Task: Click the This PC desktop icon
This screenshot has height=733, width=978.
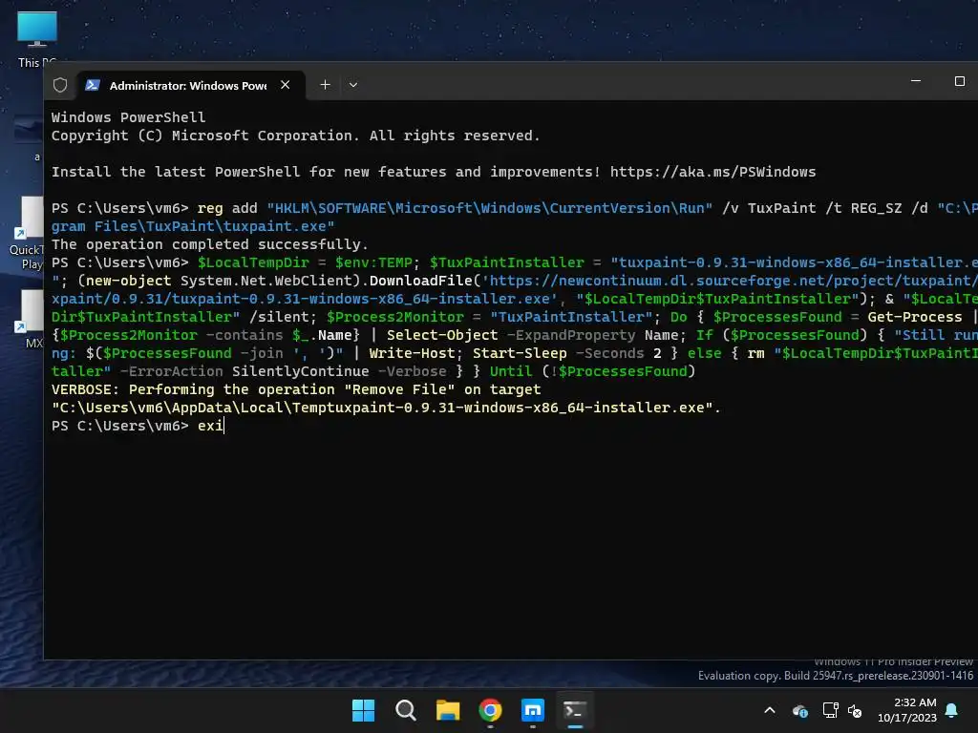Action: point(37,38)
